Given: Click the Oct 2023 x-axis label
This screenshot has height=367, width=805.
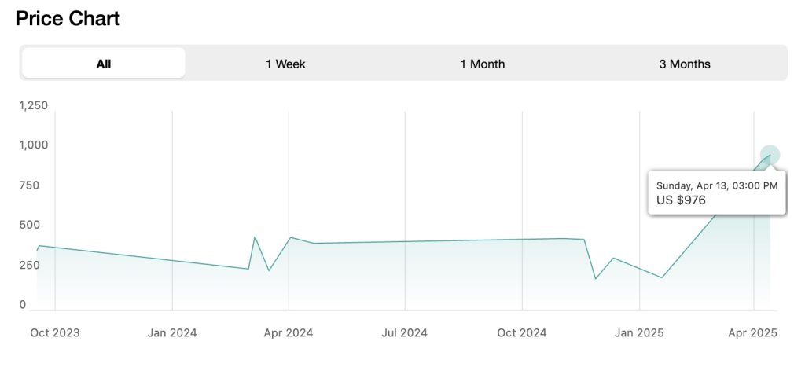Looking at the screenshot, I should pyautogui.click(x=55, y=333).
